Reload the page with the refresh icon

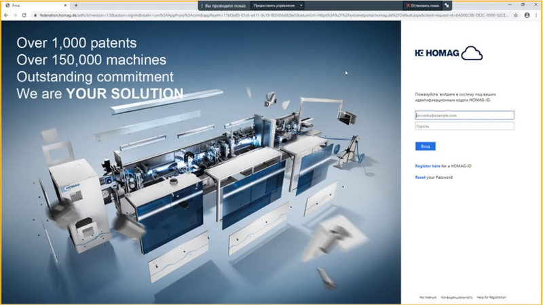point(24,15)
